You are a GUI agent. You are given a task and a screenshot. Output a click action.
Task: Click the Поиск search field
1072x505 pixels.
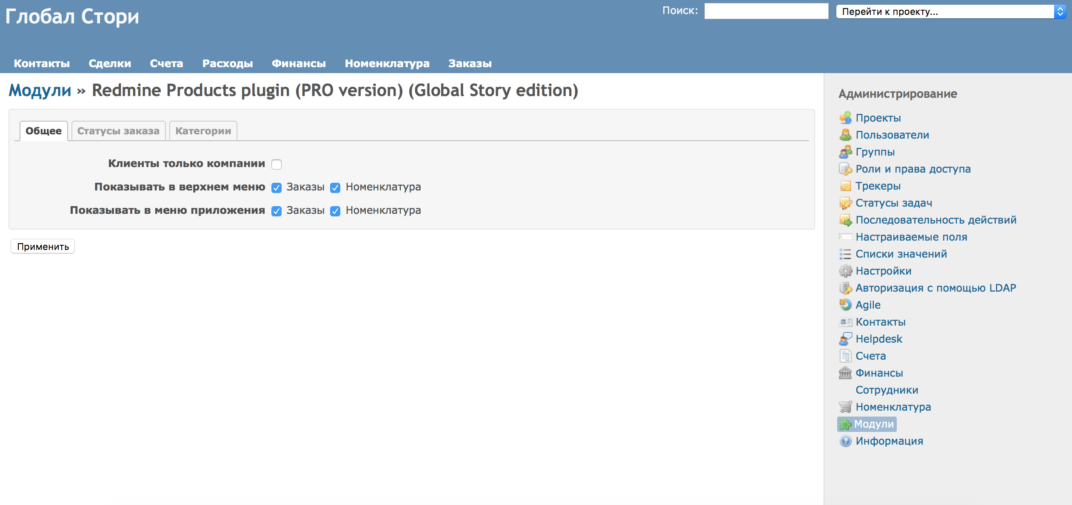pyautogui.click(x=766, y=11)
